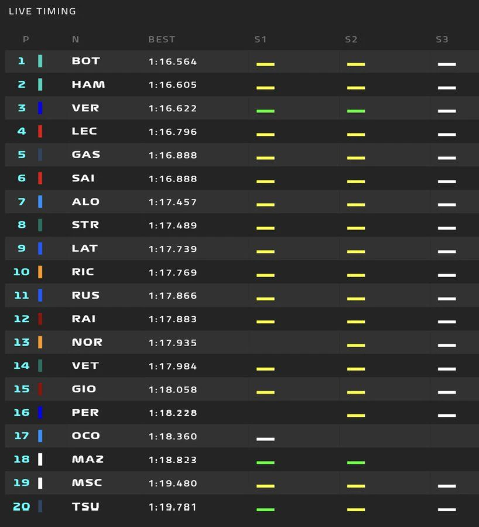Select BOT driver row name
Viewport: 479px width, 527px height.
pyautogui.click(x=85, y=61)
